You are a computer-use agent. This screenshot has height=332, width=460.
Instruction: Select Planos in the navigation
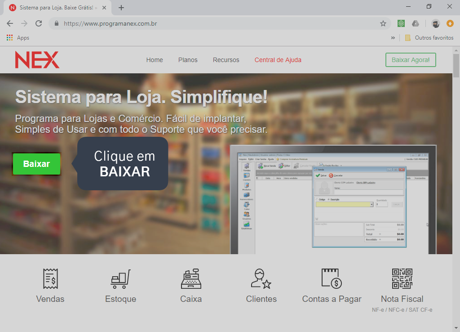(x=188, y=59)
